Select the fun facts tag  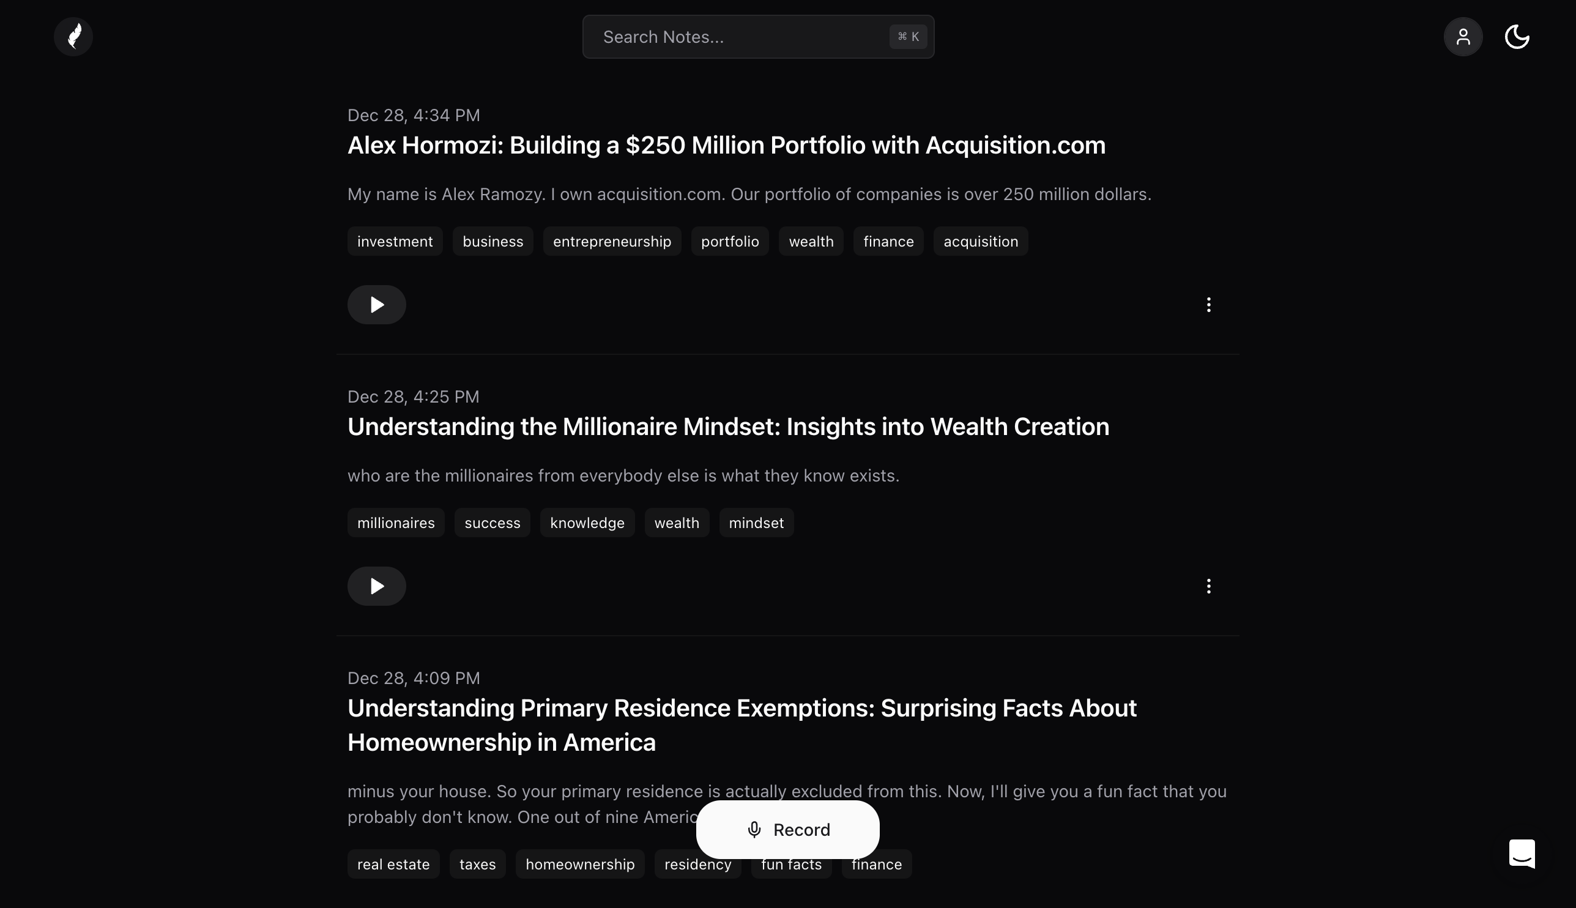pyautogui.click(x=790, y=864)
